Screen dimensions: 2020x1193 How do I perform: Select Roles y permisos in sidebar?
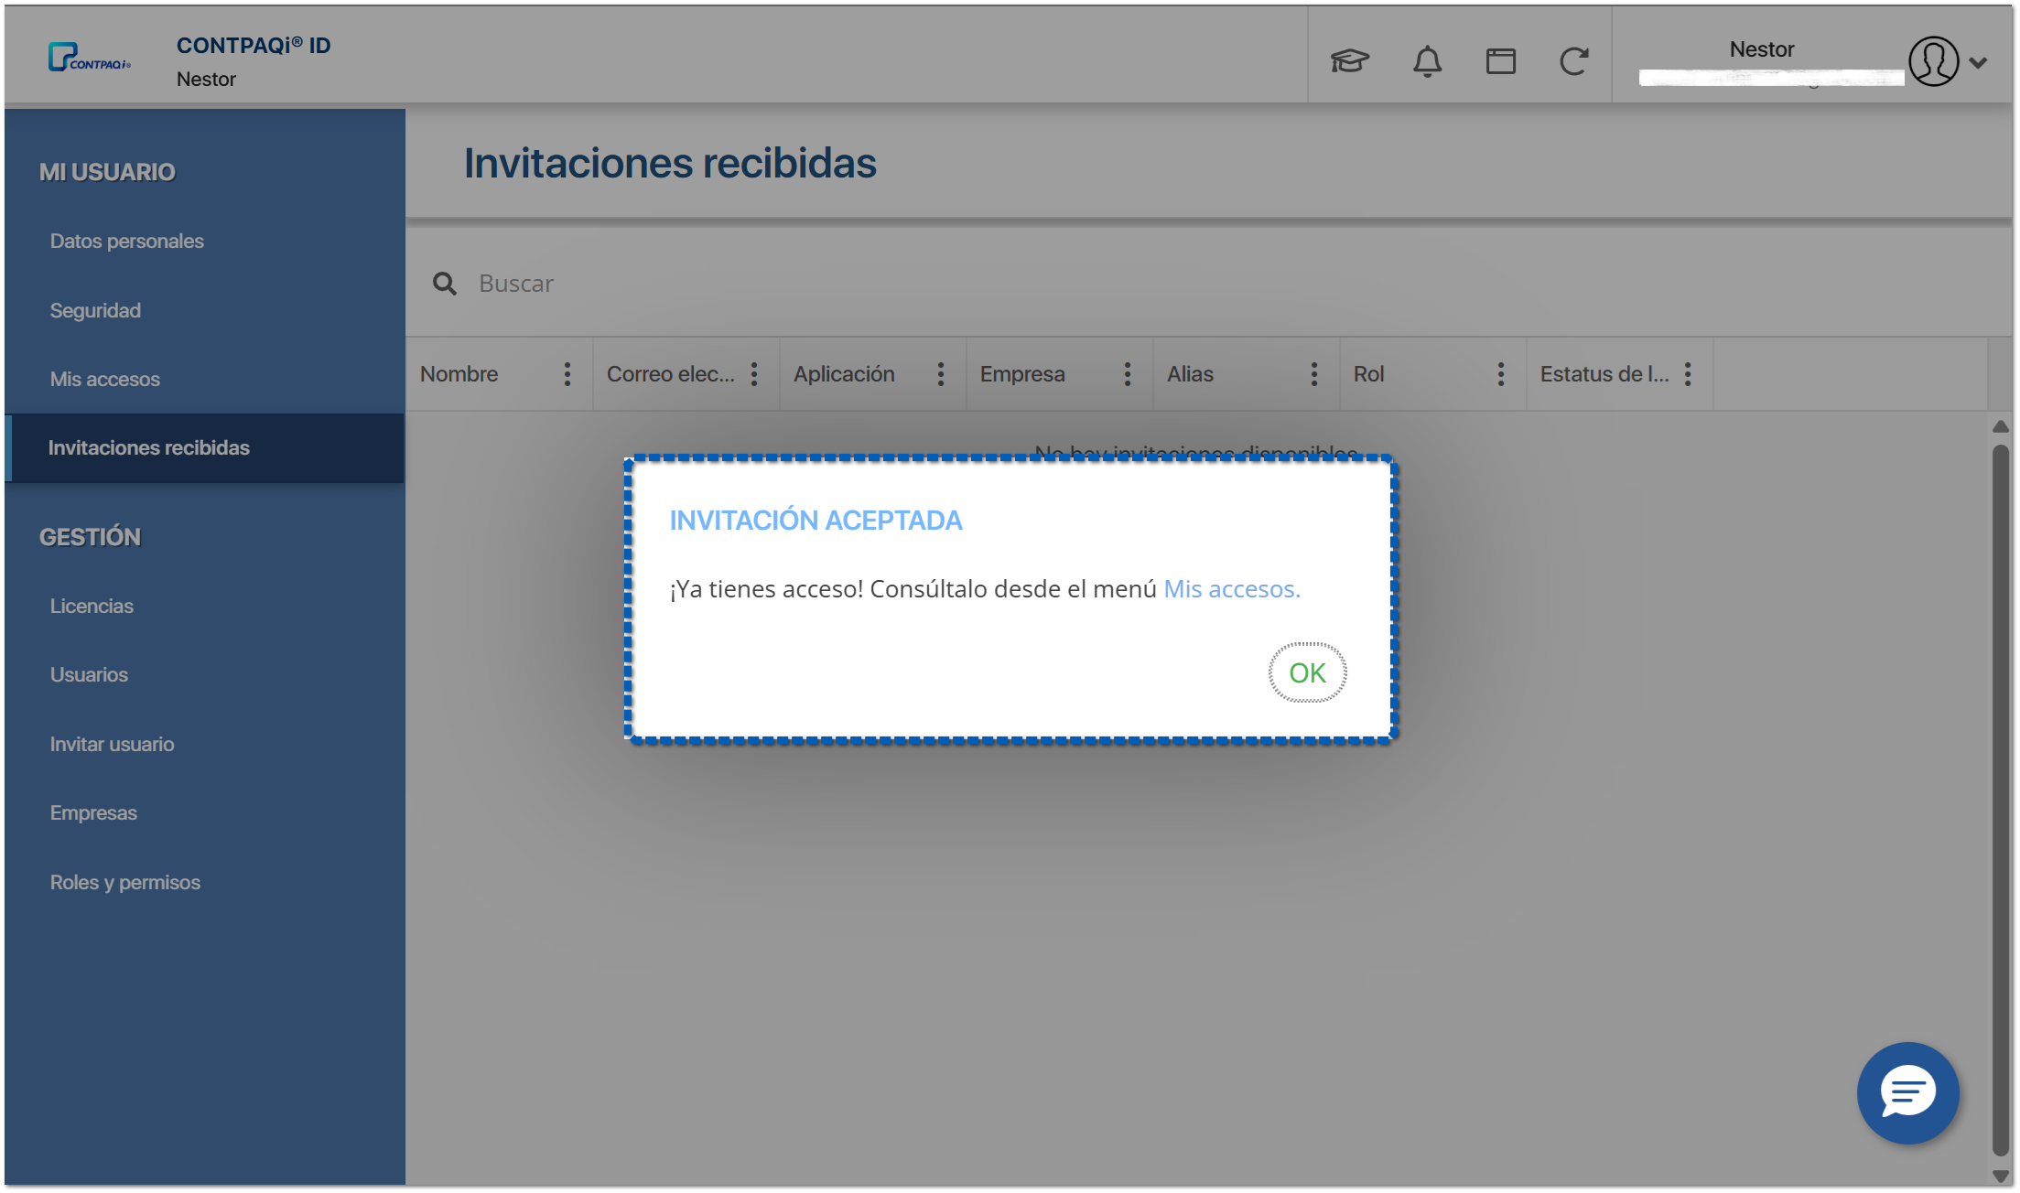[x=124, y=883]
